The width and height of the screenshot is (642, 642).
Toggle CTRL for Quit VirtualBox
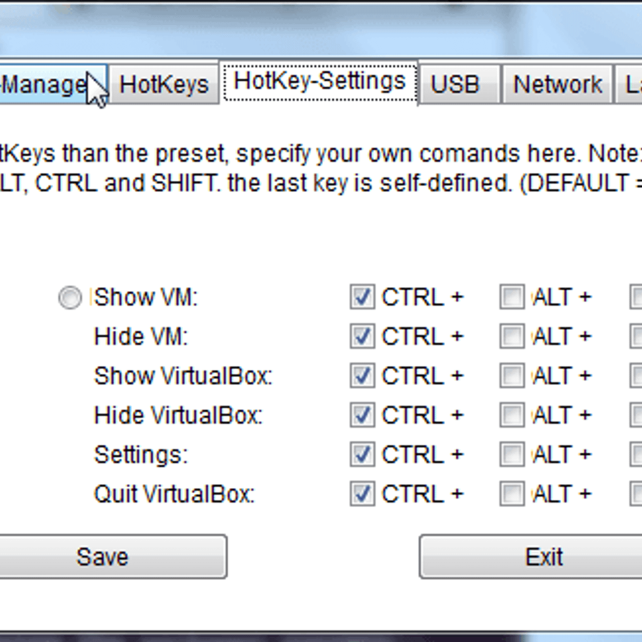tap(362, 494)
